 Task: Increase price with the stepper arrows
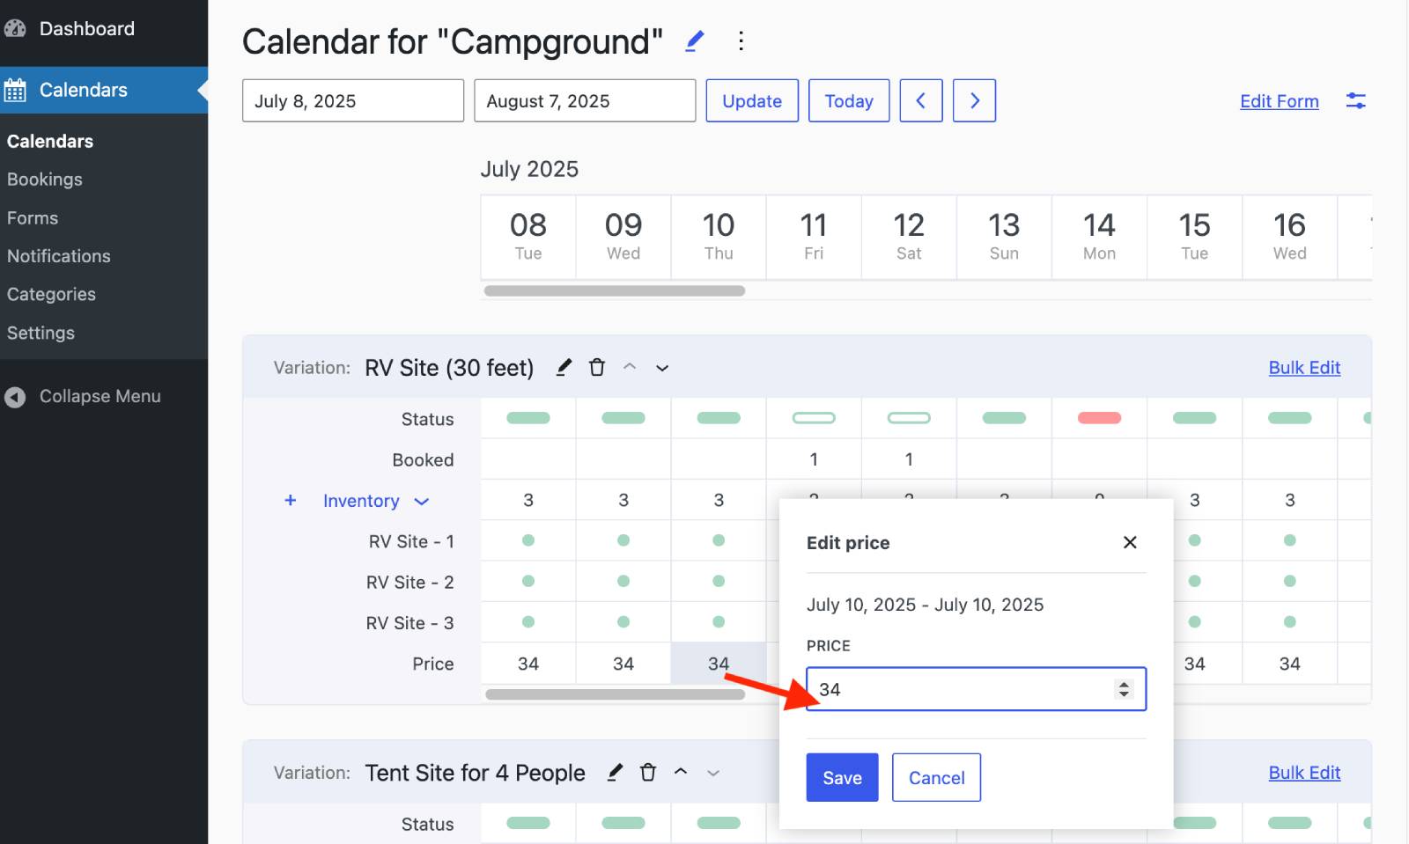pos(1123,684)
